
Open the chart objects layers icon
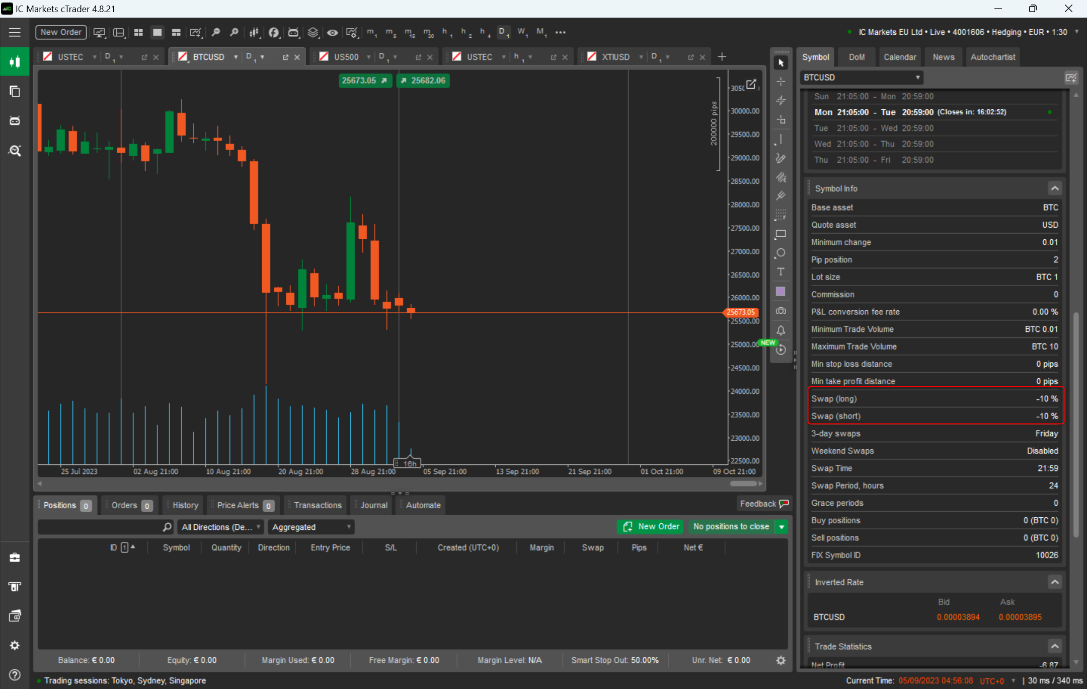click(313, 32)
